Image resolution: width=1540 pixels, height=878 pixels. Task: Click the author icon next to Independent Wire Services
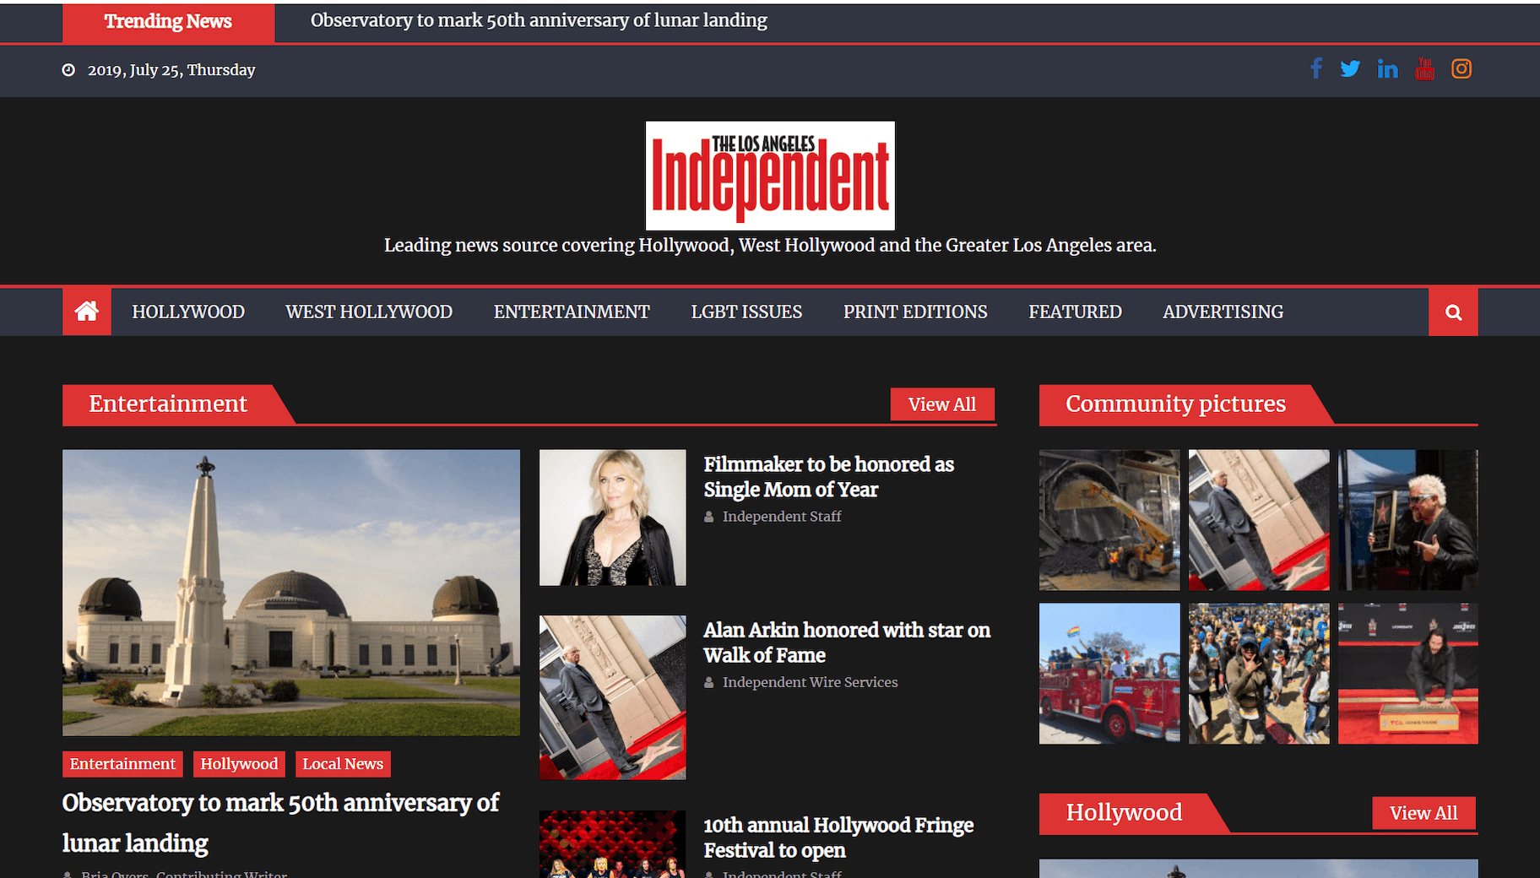click(709, 682)
